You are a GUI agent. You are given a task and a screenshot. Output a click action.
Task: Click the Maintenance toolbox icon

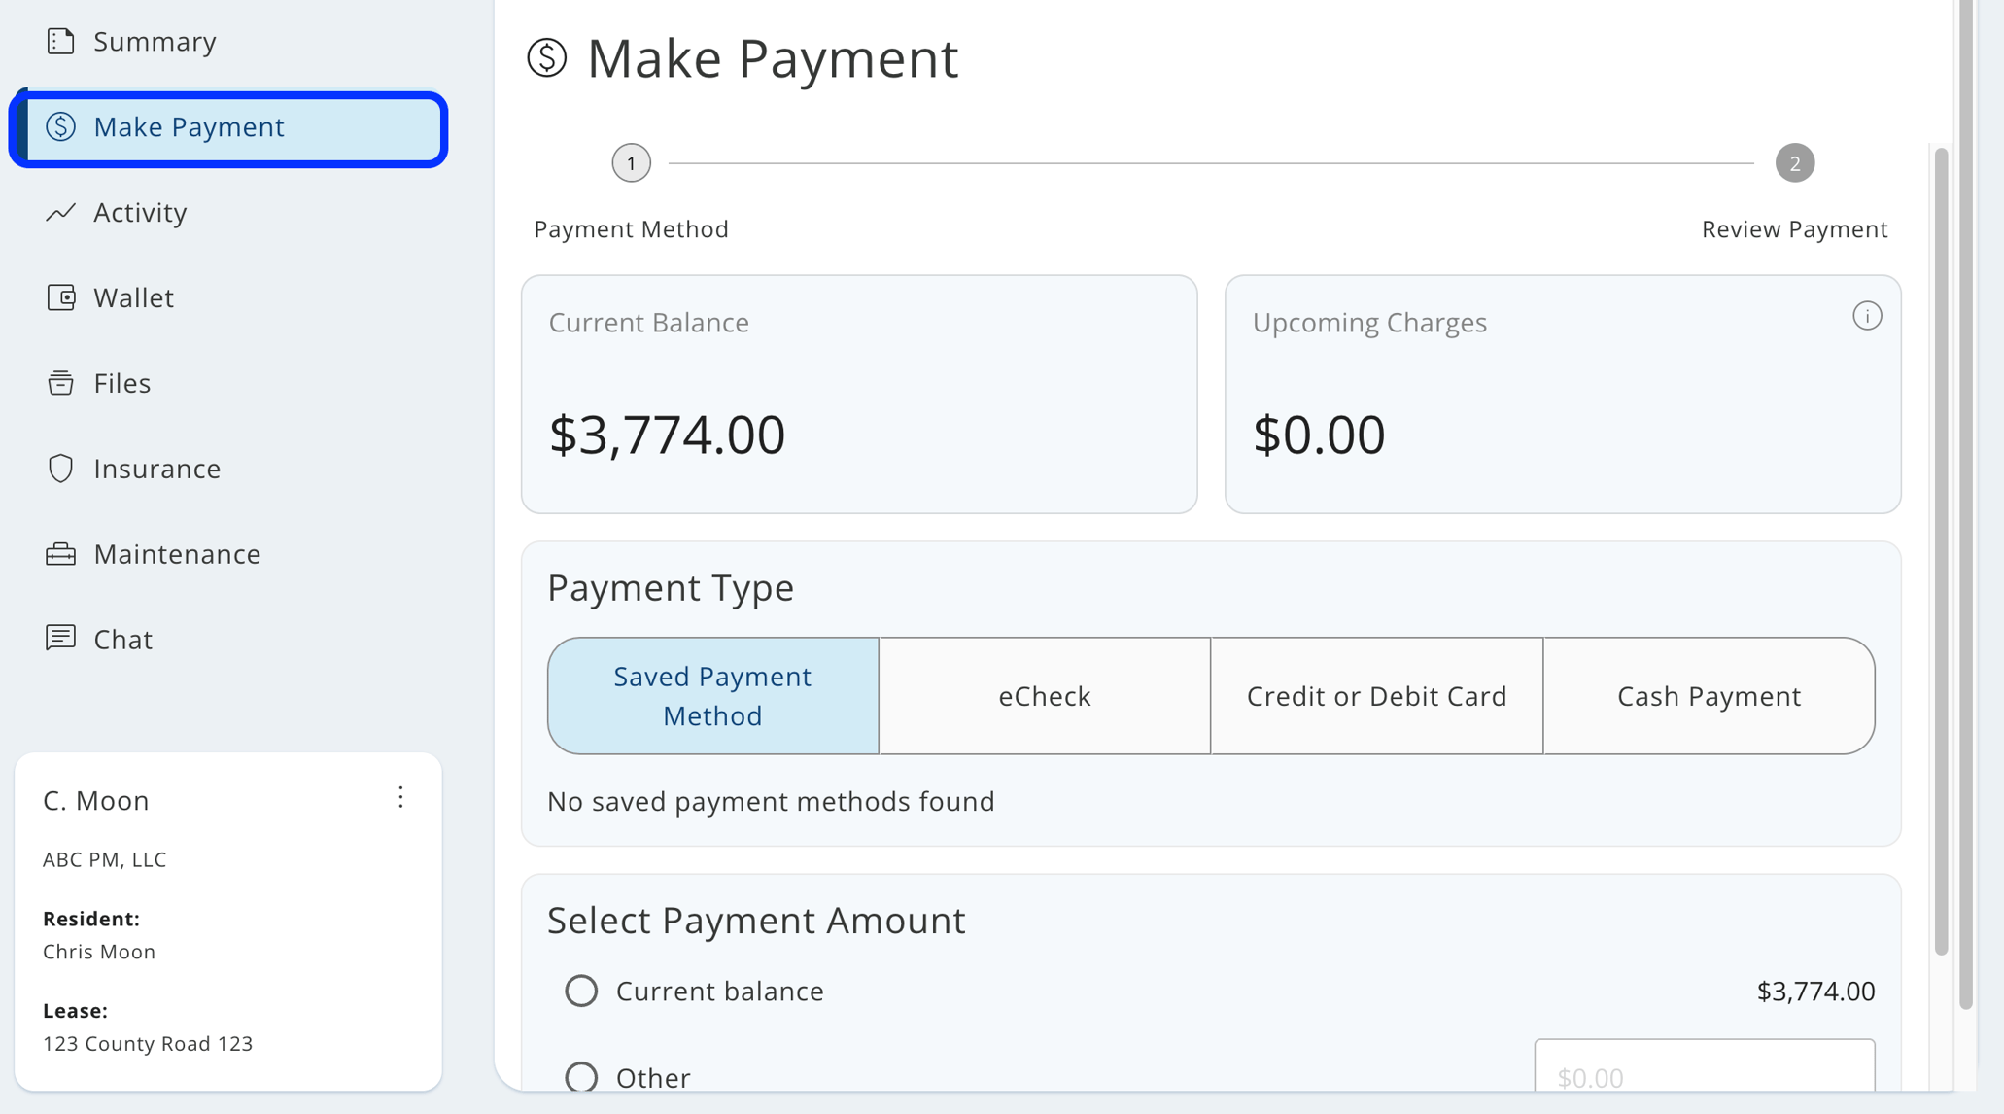[60, 553]
